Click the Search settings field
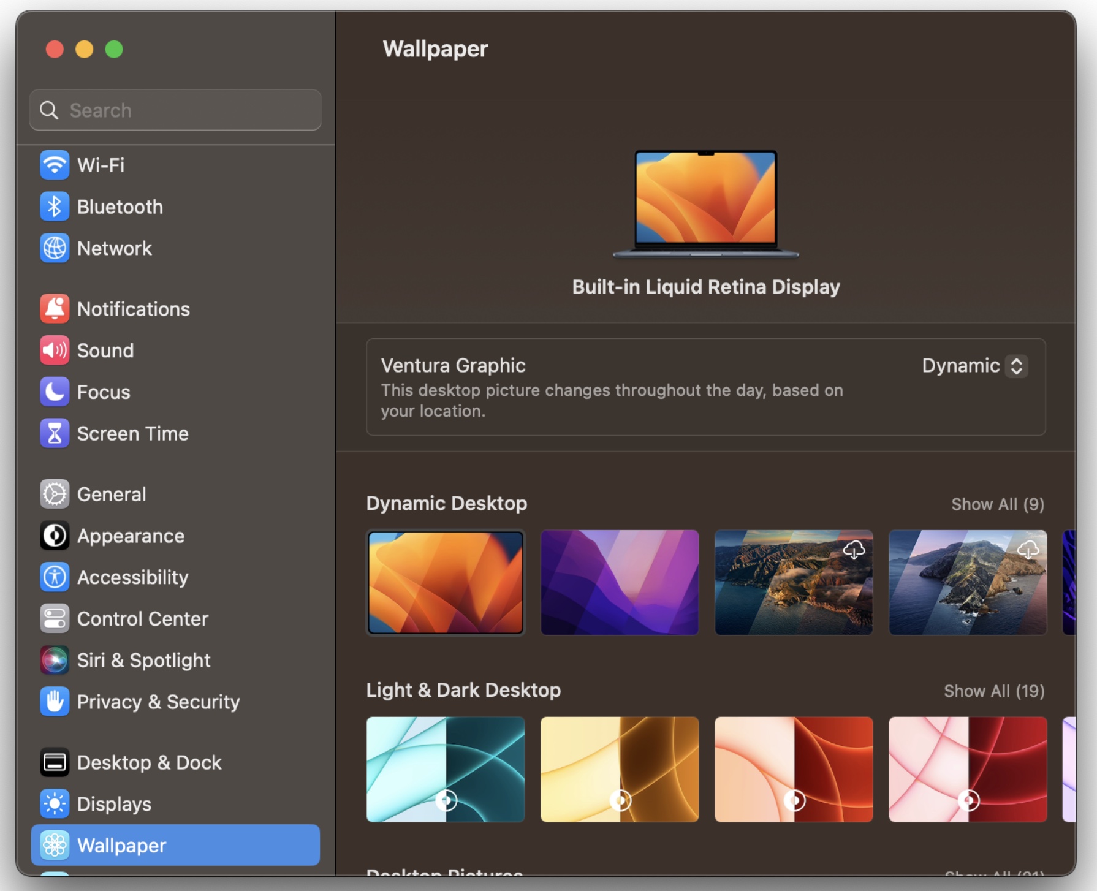Screen dimensions: 1097x891 click(x=175, y=110)
